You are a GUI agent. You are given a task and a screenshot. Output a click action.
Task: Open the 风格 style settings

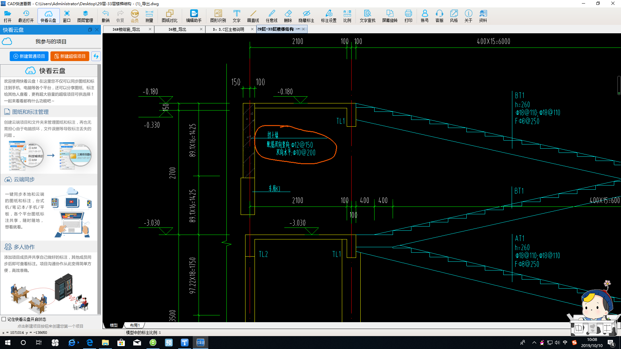click(454, 16)
